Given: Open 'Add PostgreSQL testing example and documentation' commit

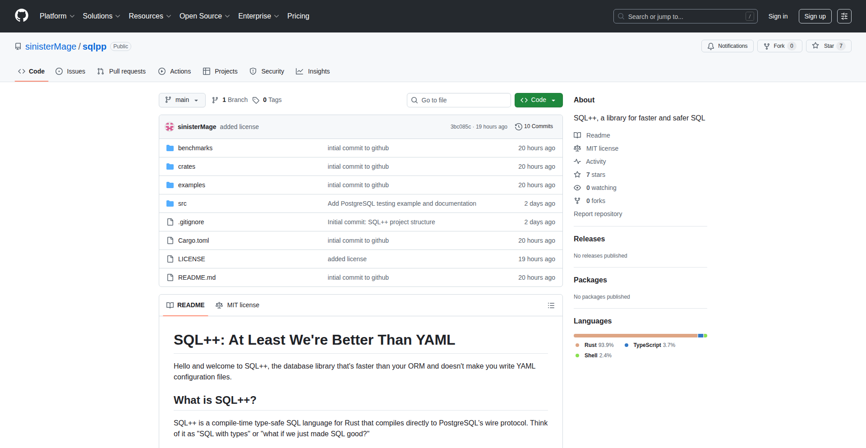Looking at the screenshot, I should 402,203.
